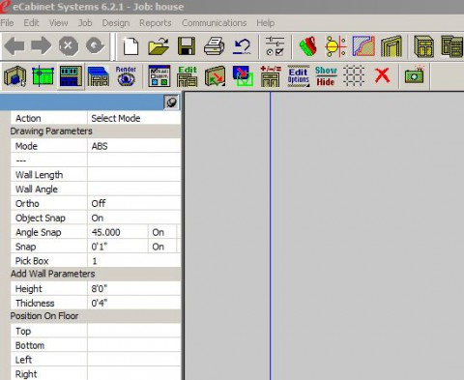Toggle the Snap On value
The height and width of the screenshot is (380, 464).
[x=161, y=247]
